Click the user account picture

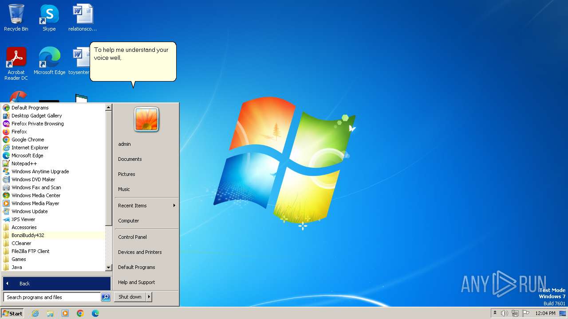point(146,119)
